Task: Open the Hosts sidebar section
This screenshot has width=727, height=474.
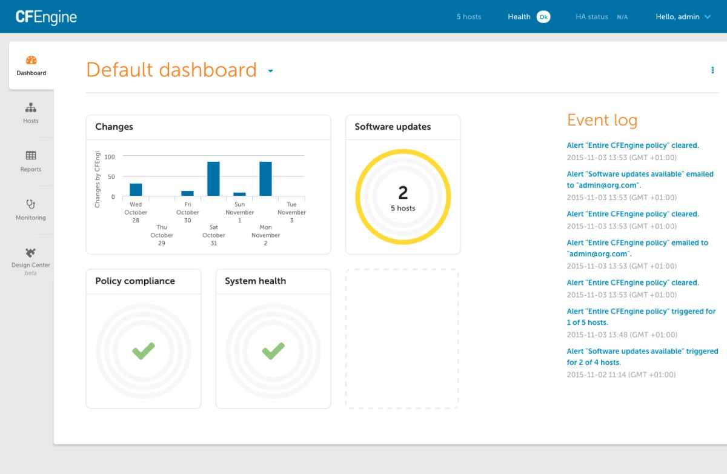Action: coord(31,113)
